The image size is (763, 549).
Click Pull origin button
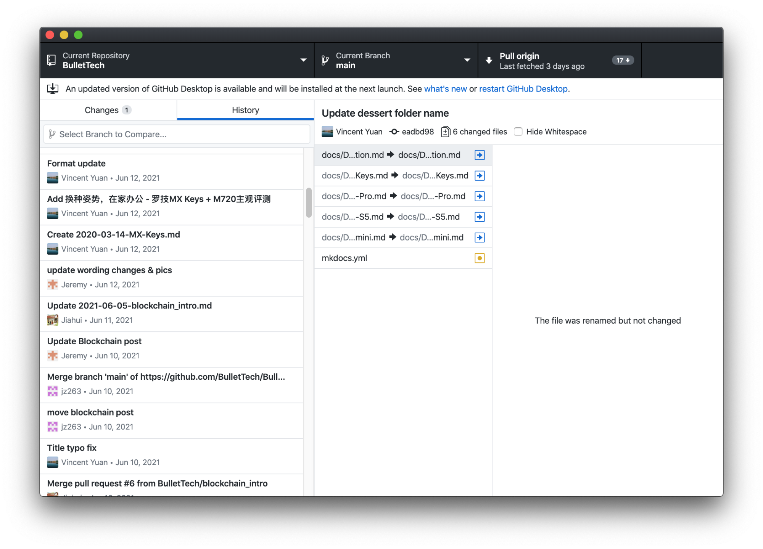(560, 60)
